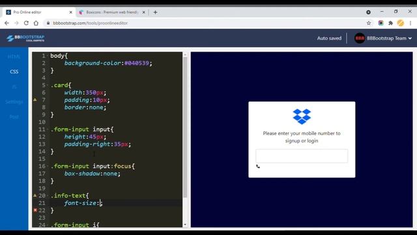Open the browser home page
Viewport: 417px width, 235px height.
click(36, 23)
